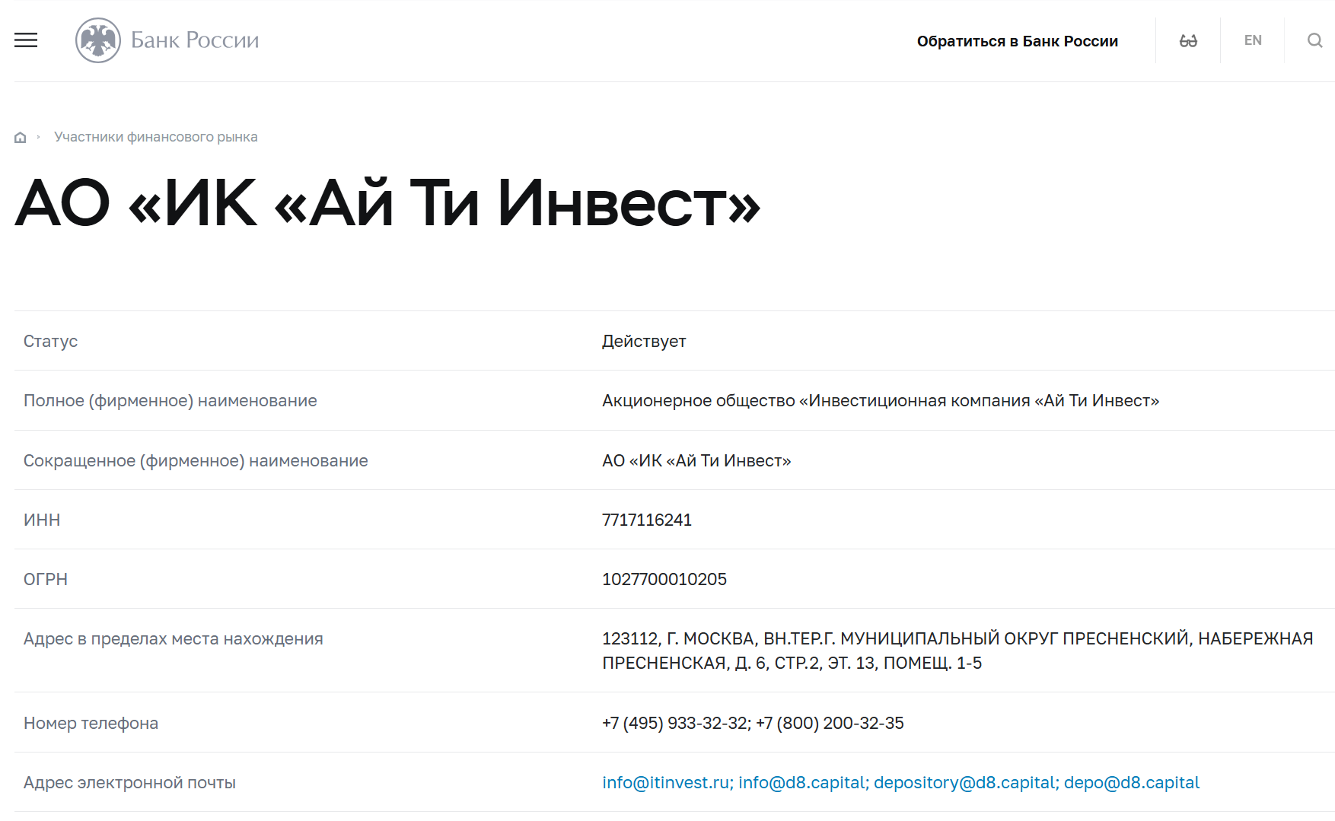Click the INN value 7717116241
Screen dimensions: 1335x821
647,520
